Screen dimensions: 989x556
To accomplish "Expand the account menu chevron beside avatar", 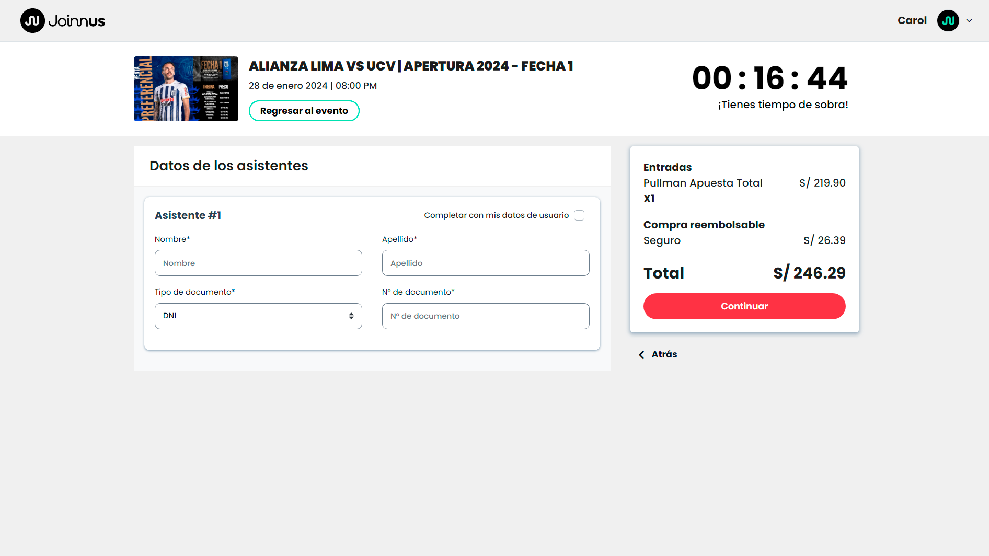I will pos(969,21).
